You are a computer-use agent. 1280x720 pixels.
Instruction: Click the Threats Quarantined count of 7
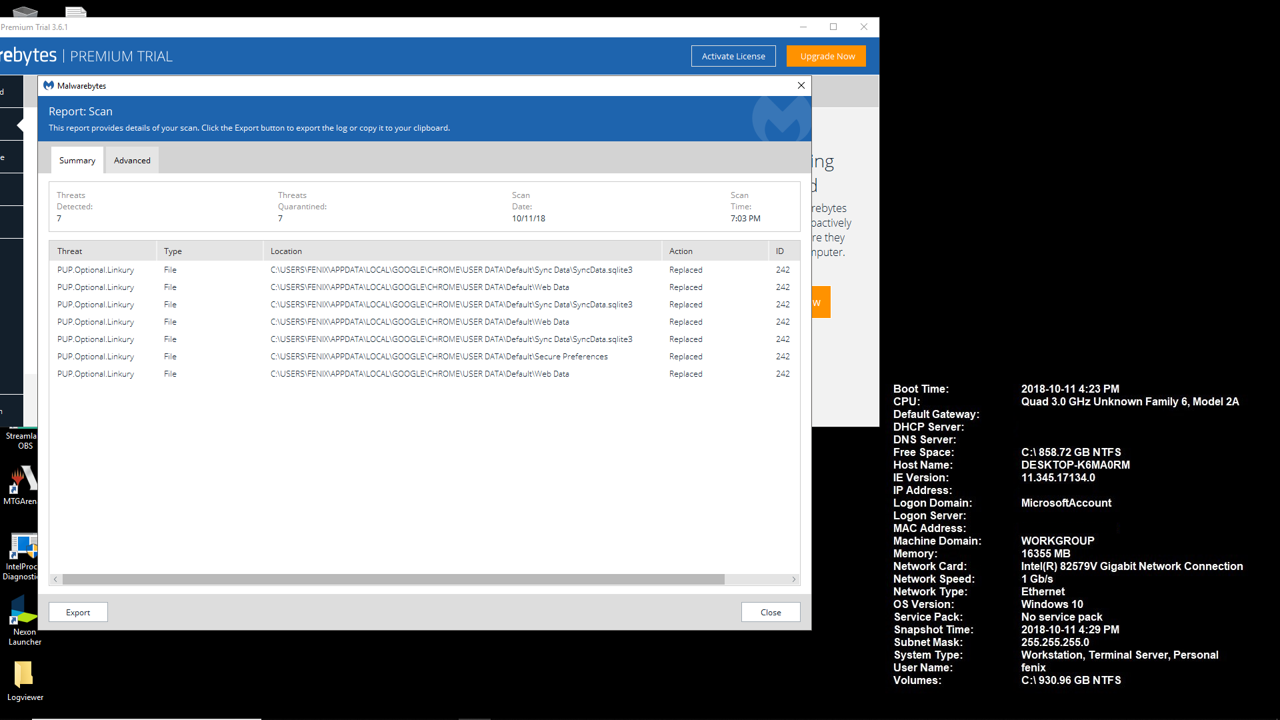pos(281,219)
